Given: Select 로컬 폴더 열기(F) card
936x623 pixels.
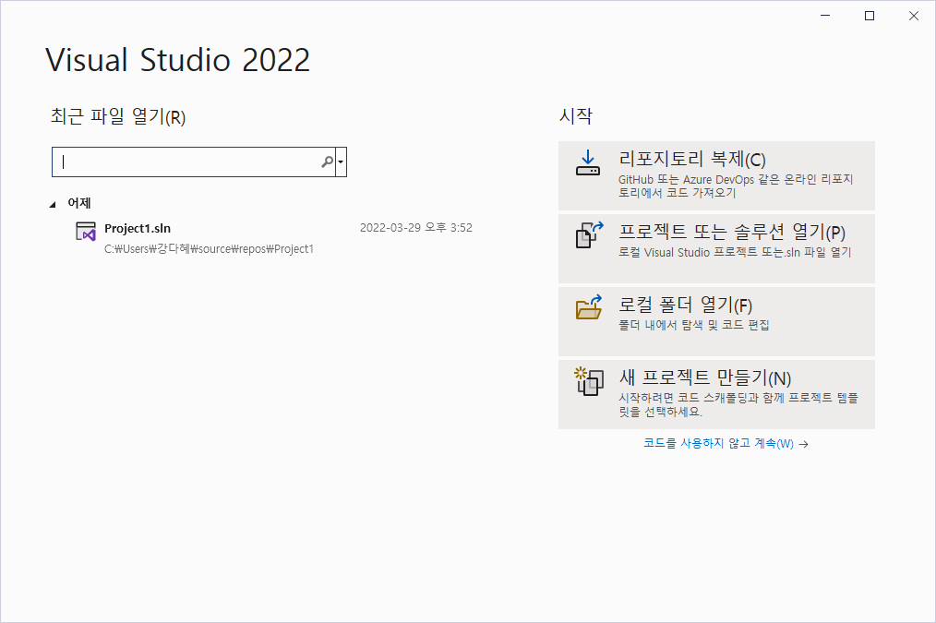Looking at the screenshot, I should click(716, 321).
